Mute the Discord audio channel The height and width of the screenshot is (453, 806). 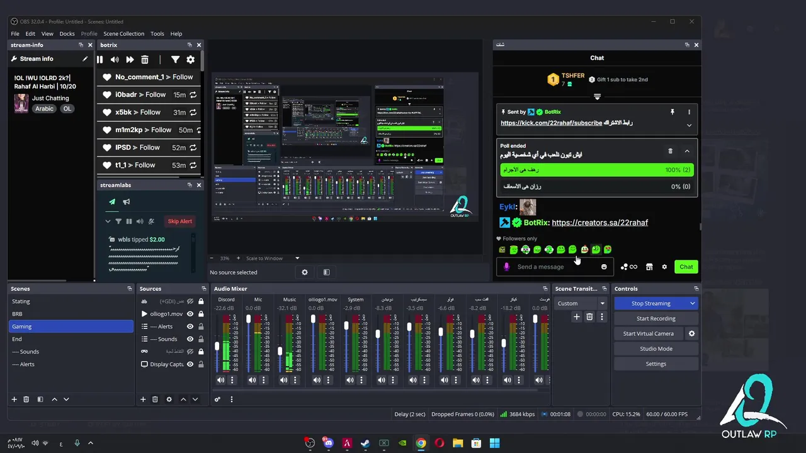tap(220, 380)
